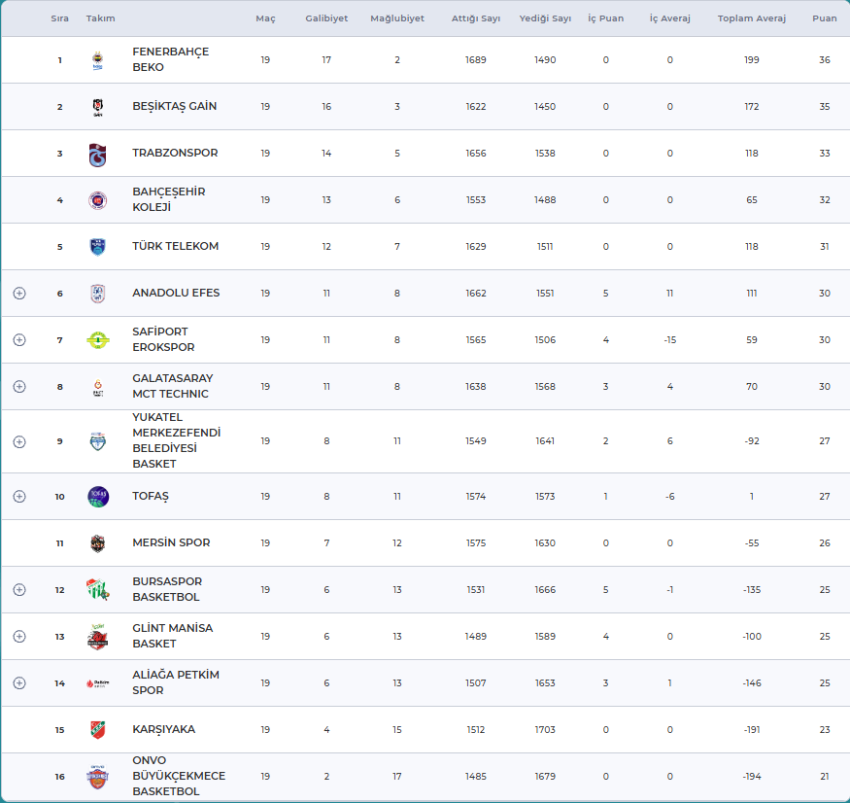This screenshot has height=803, width=850.
Task: Click the Attığı Sayı column header
Action: (476, 18)
